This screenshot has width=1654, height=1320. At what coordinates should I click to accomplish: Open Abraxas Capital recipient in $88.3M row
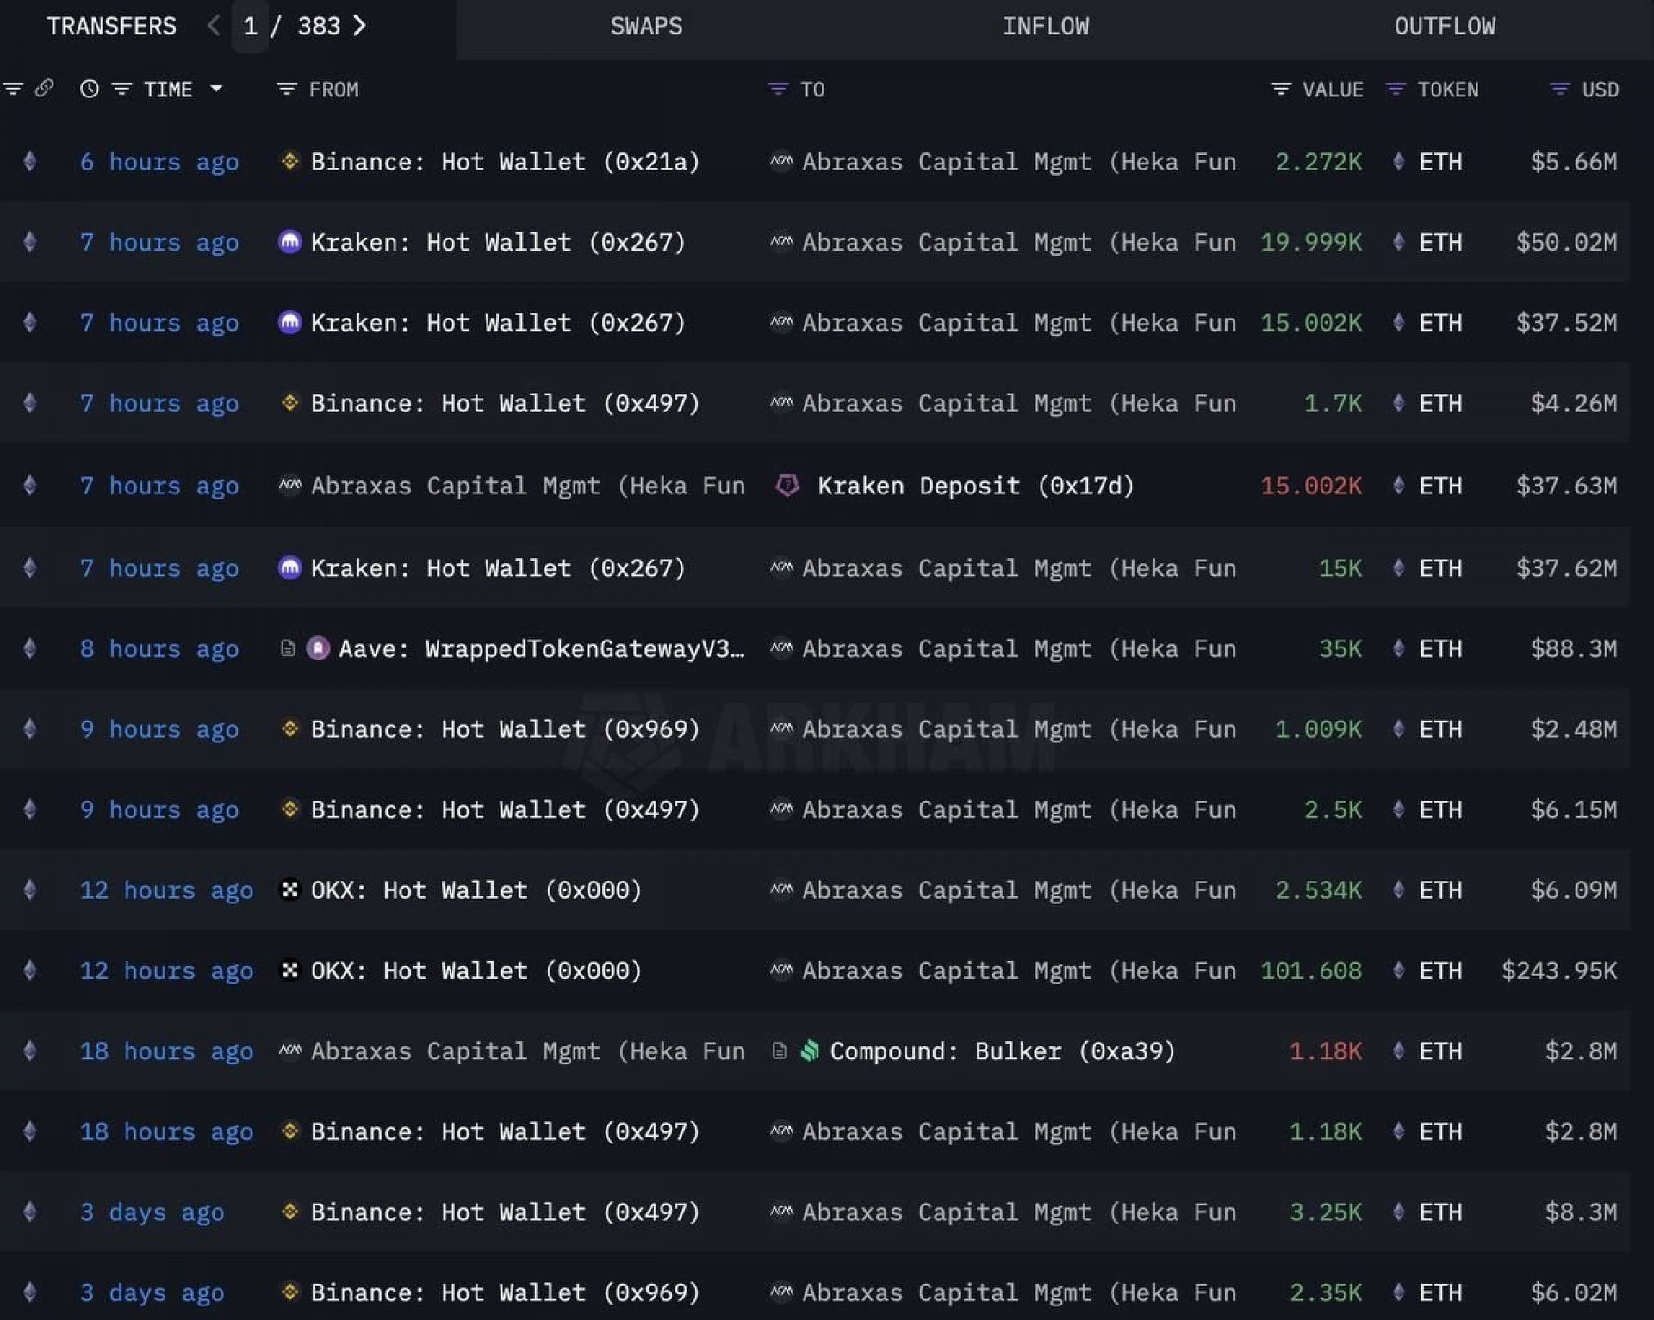pyautogui.click(x=1019, y=649)
